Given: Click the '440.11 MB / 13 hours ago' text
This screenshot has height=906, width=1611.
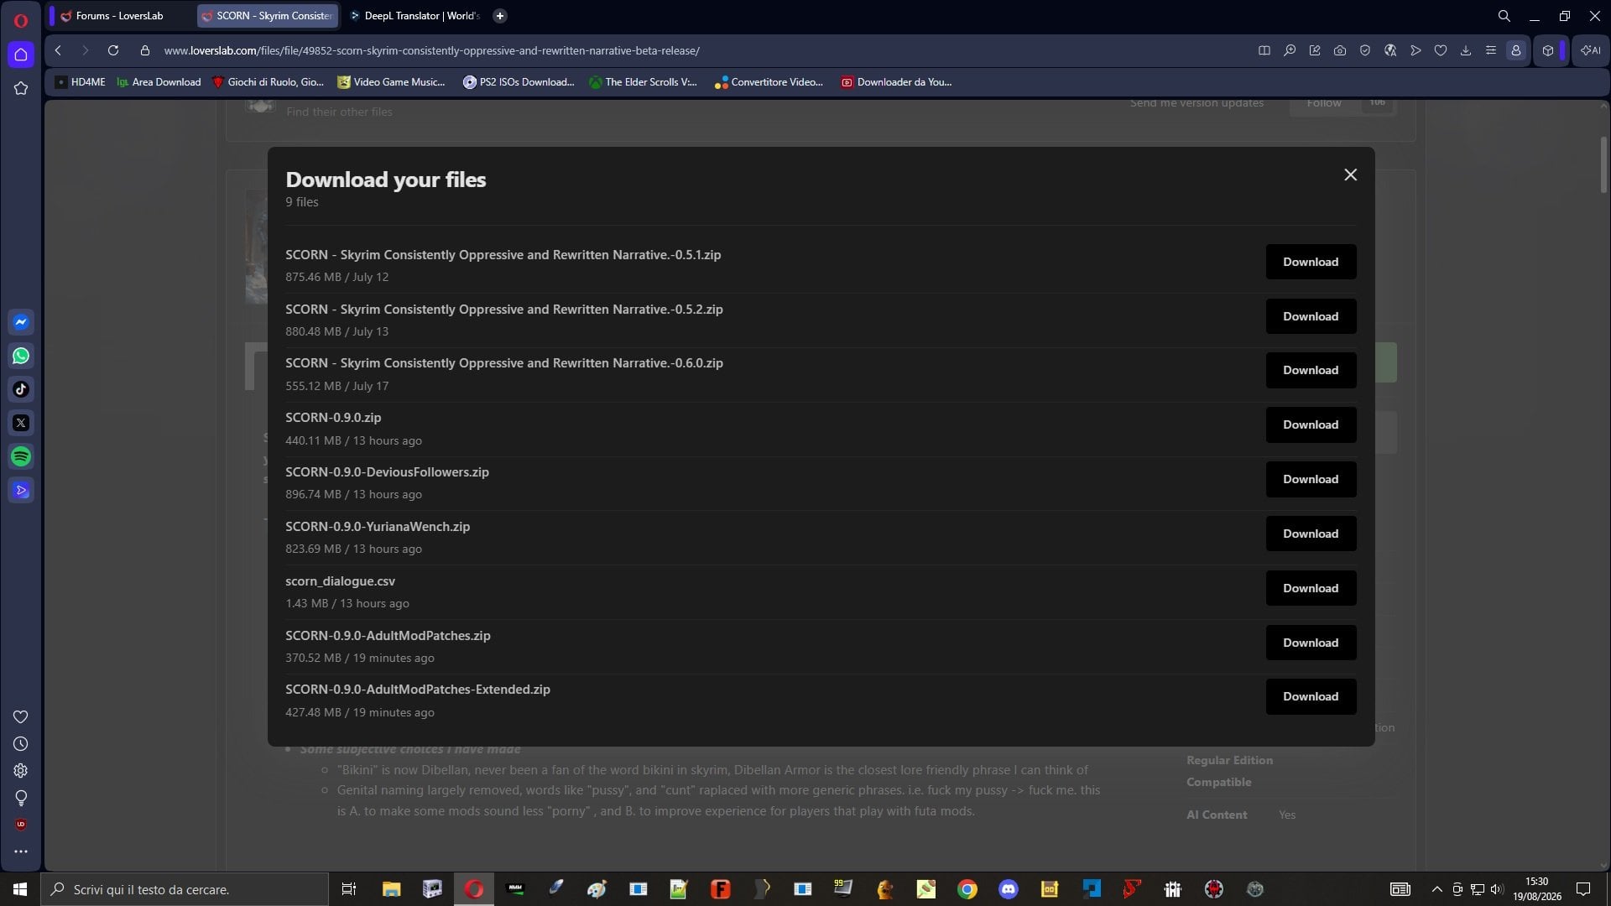Looking at the screenshot, I should (353, 440).
